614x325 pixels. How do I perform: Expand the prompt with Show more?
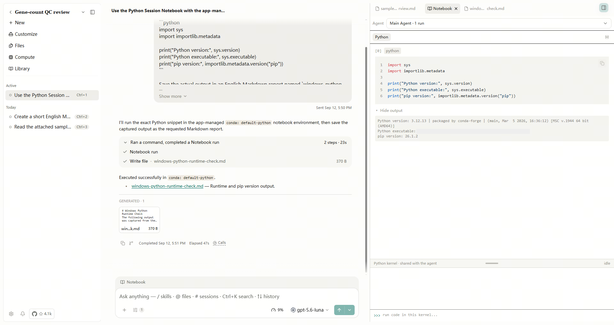point(173,96)
